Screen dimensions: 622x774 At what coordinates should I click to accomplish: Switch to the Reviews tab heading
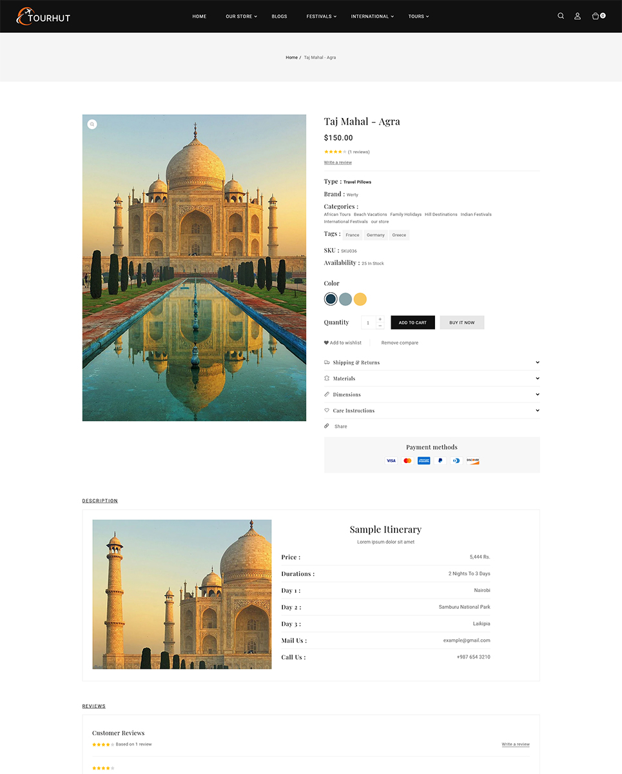pyautogui.click(x=93, y=706)
